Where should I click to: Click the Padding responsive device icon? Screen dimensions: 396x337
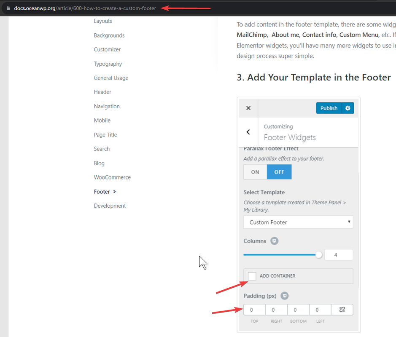click(x=285, y=296)
